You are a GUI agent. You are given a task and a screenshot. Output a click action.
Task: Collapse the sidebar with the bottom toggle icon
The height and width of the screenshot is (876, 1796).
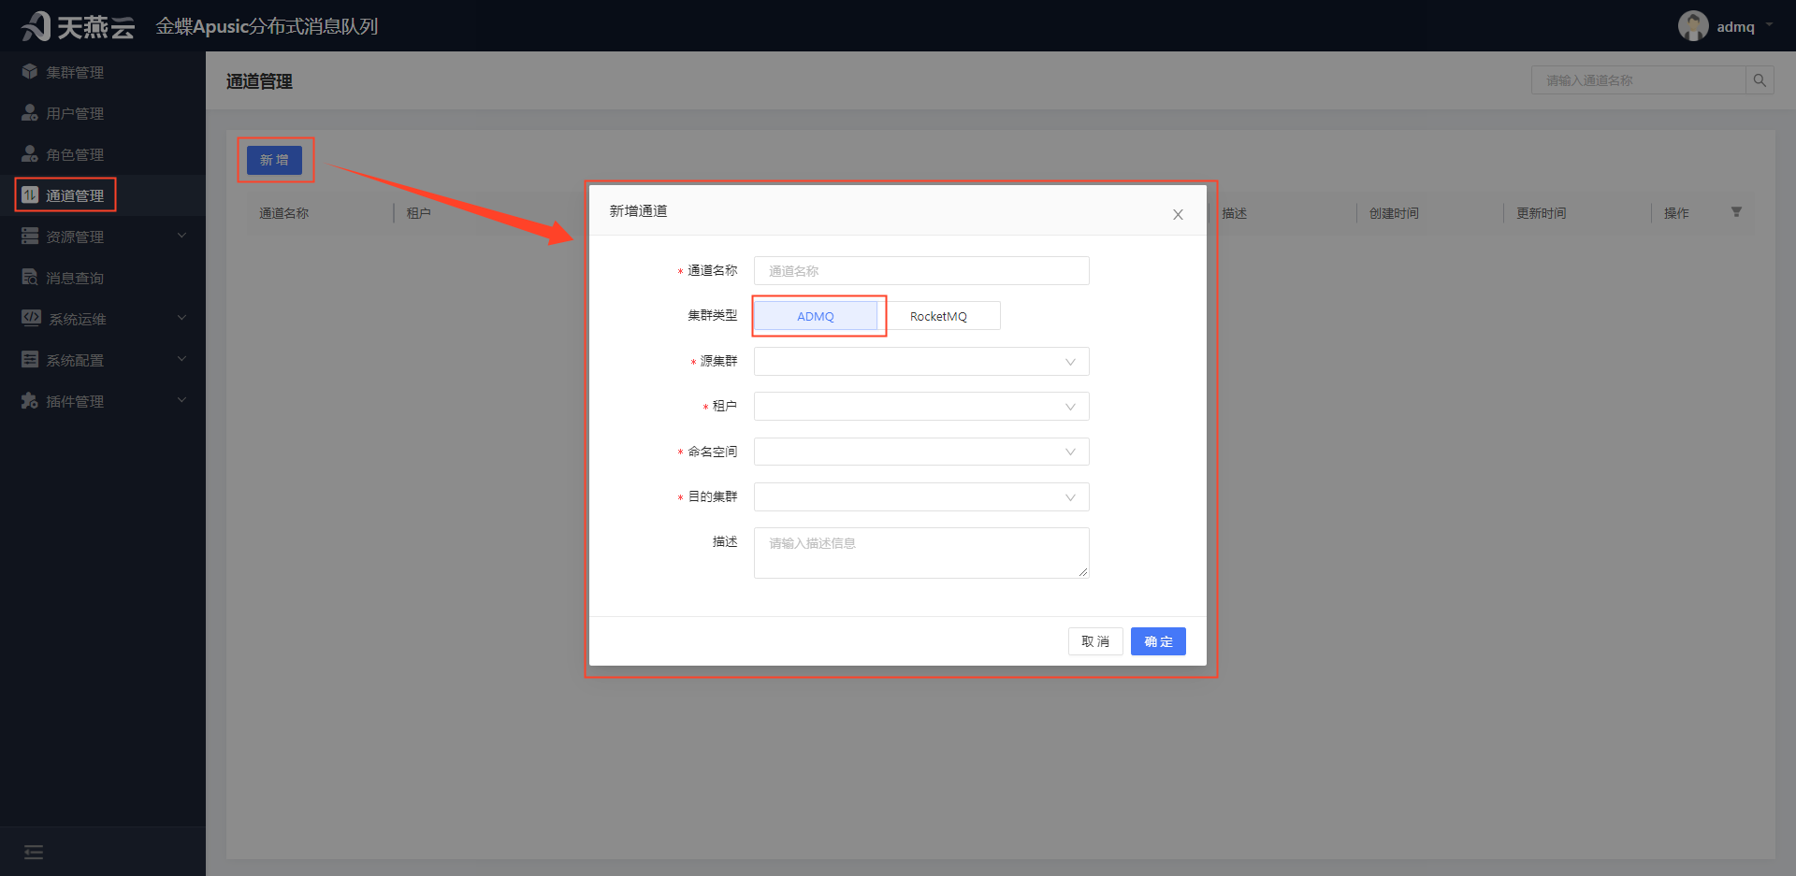tap(34, 852)
